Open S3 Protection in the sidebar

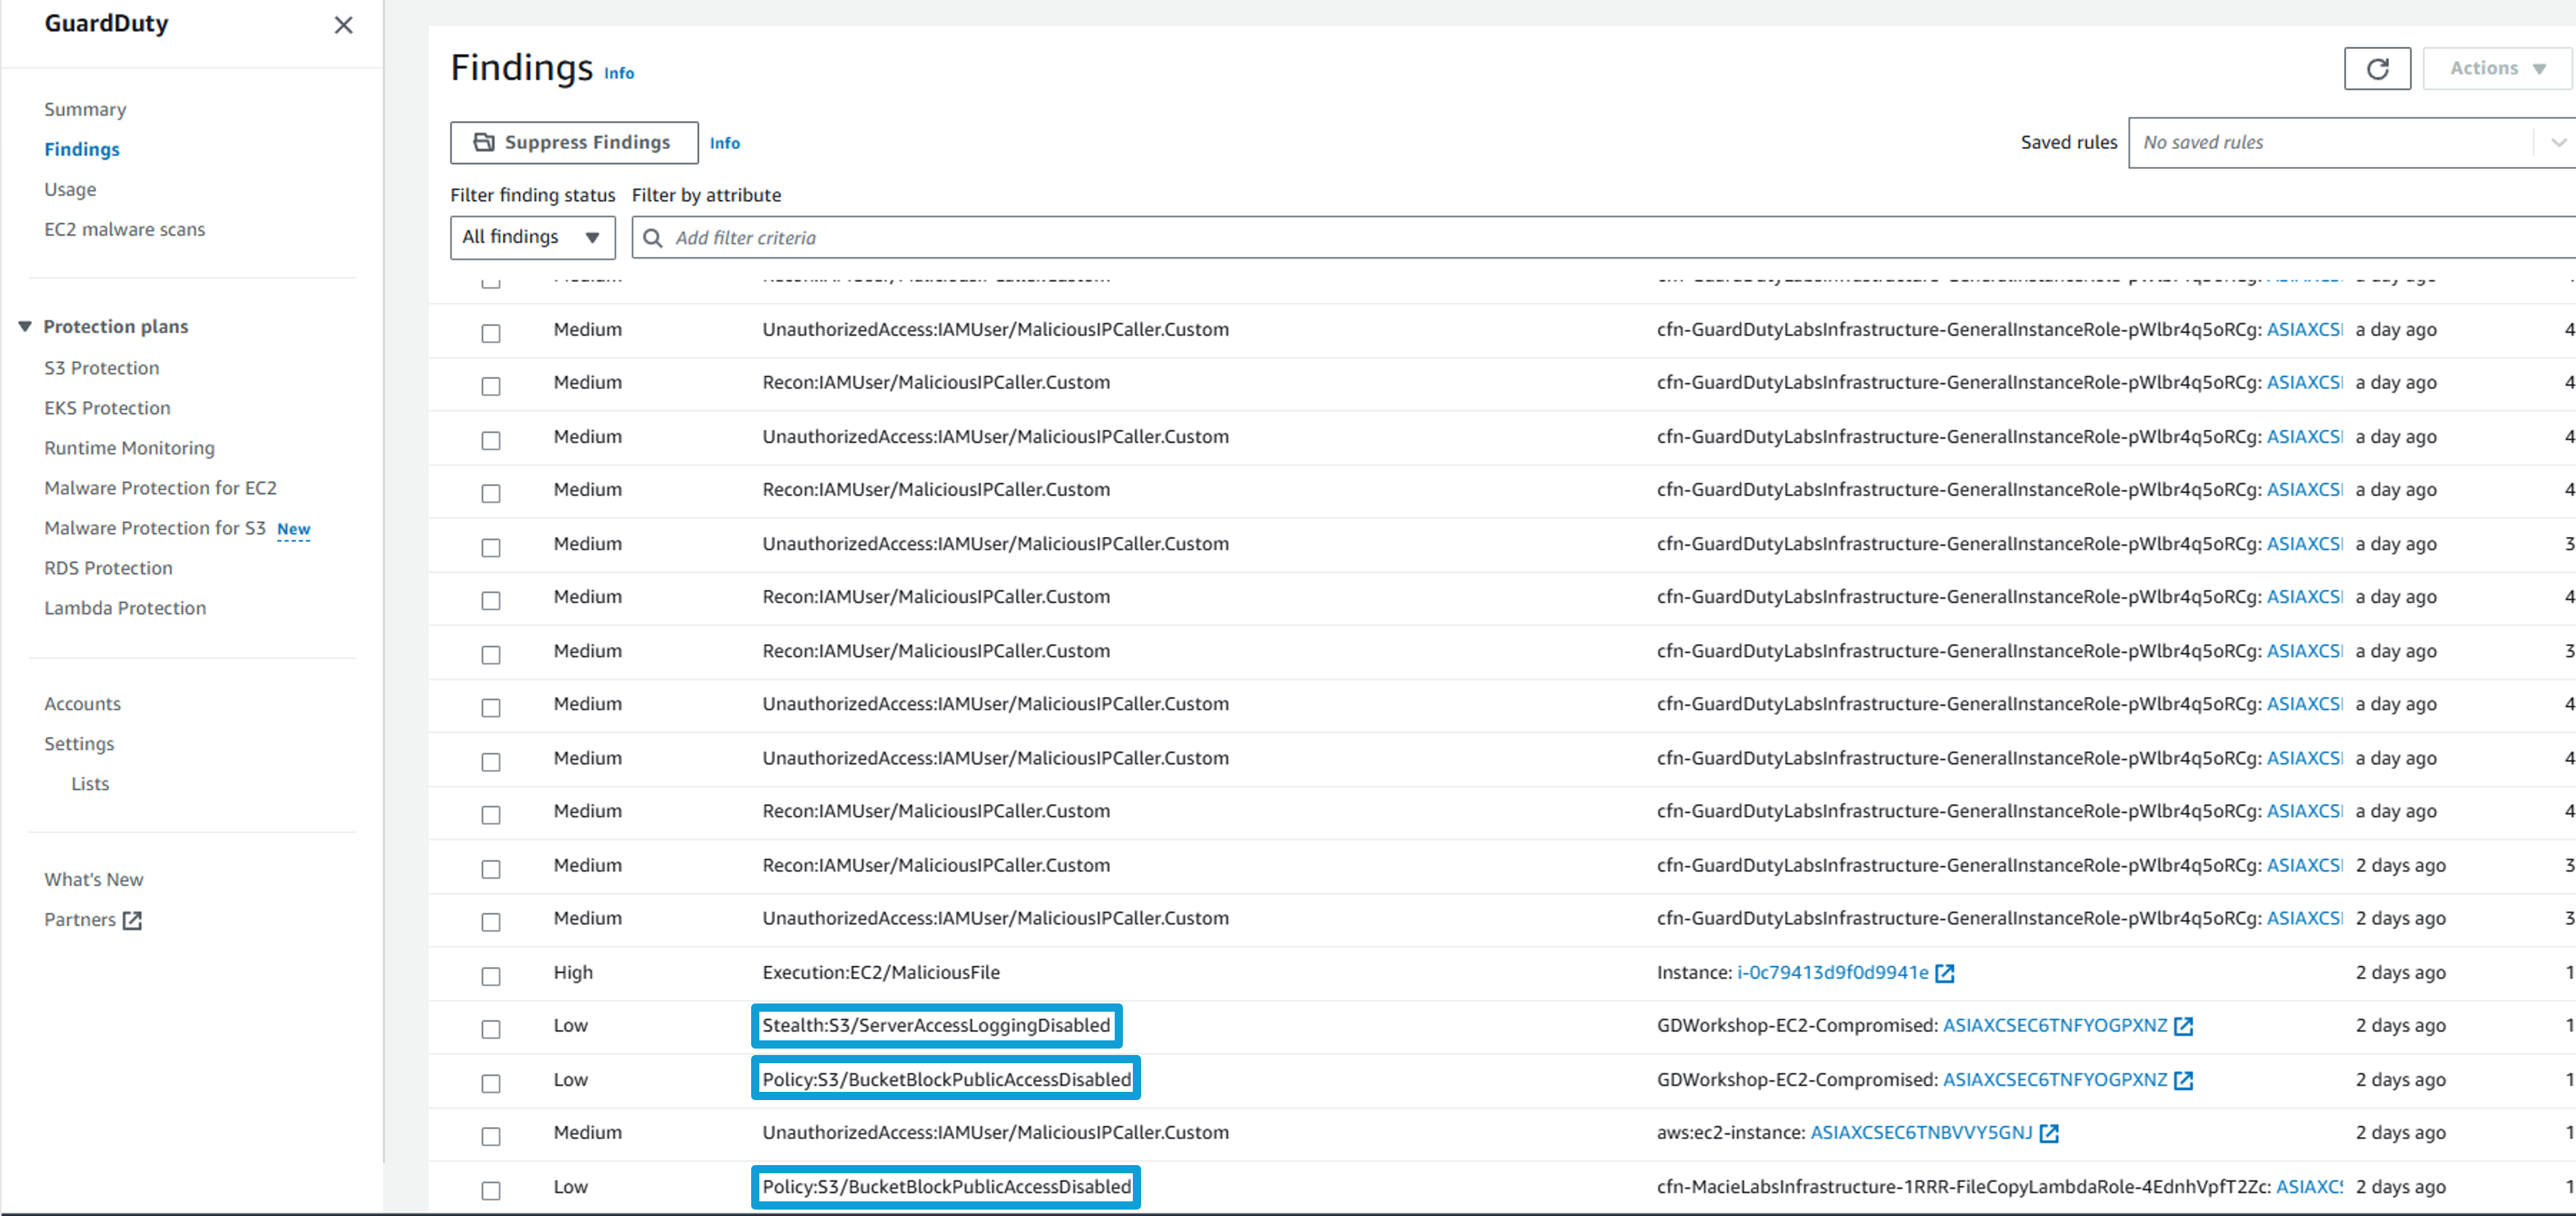pos(101,368)
